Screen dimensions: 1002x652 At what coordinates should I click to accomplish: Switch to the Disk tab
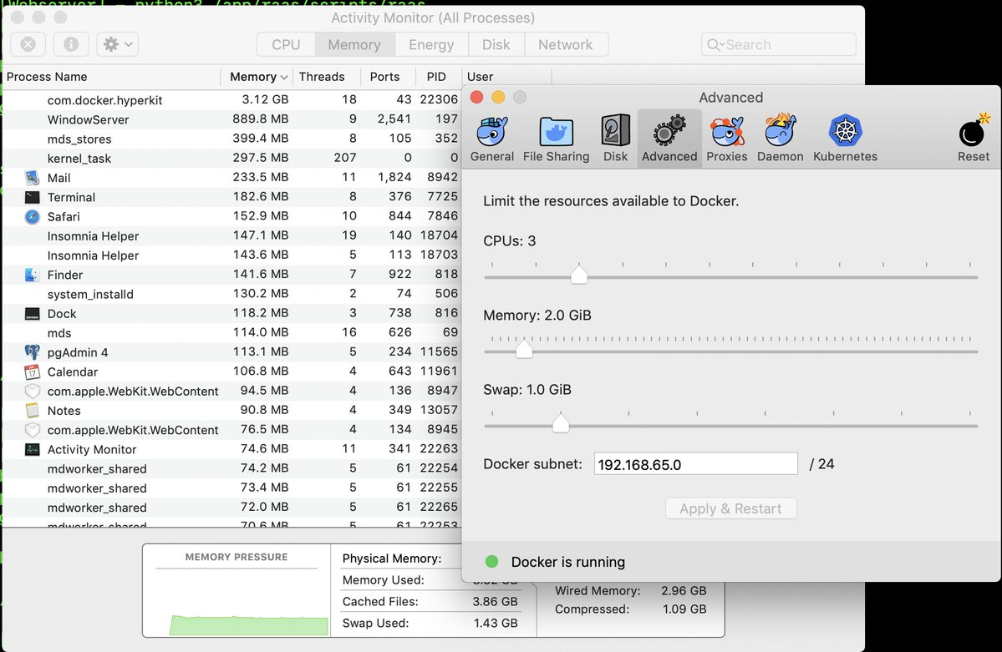496,45
